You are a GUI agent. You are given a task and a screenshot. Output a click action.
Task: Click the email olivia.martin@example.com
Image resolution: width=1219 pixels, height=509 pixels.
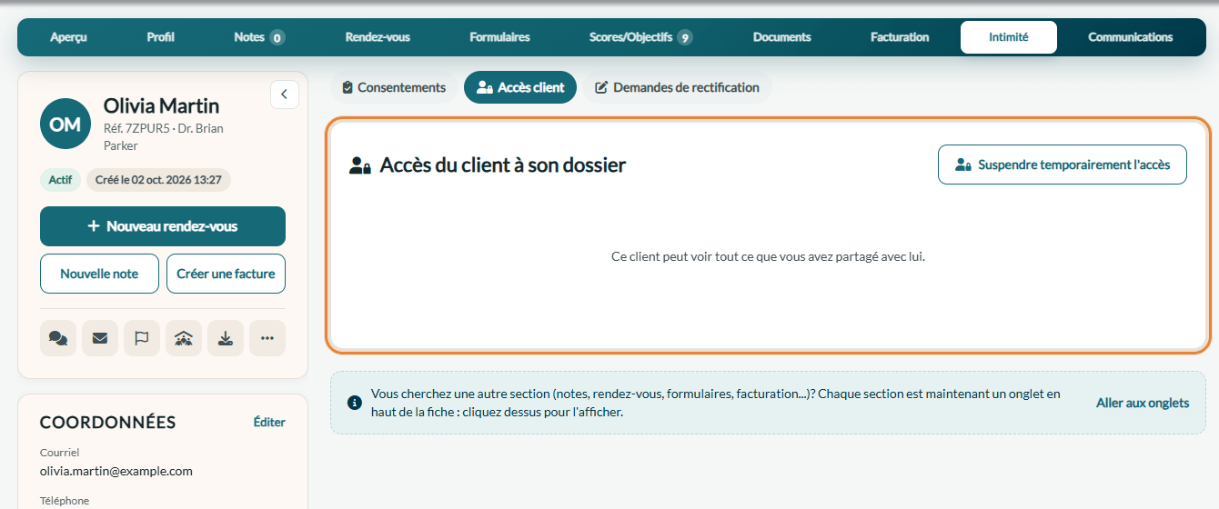point(116,471)
